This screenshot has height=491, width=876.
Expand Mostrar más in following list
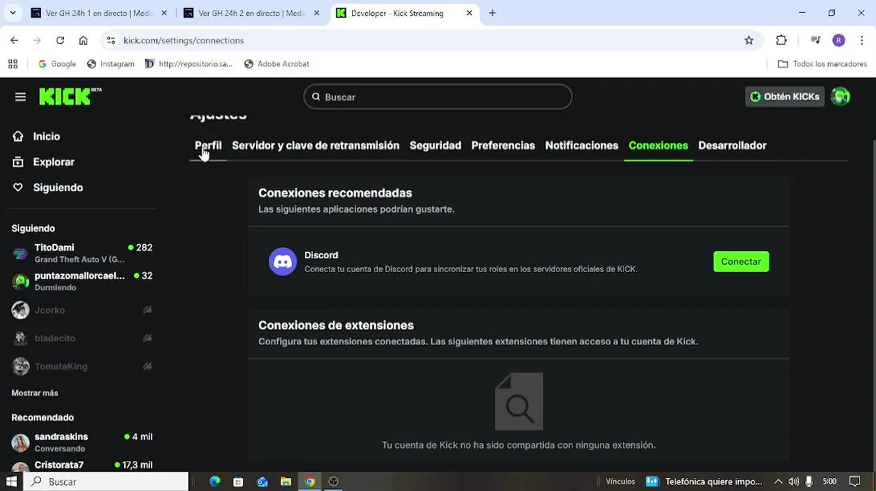pos(35,393)
